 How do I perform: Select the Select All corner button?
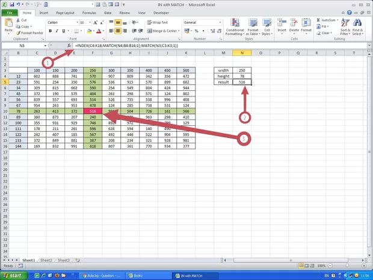[x=5, y=53]
